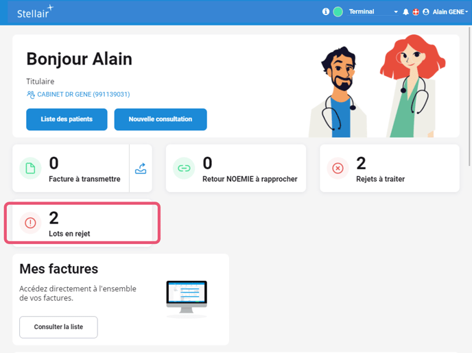Open CABINET DR GENE link
This screenshot has height=353, width=472.
pyautogui.click(x=82, y=95)
